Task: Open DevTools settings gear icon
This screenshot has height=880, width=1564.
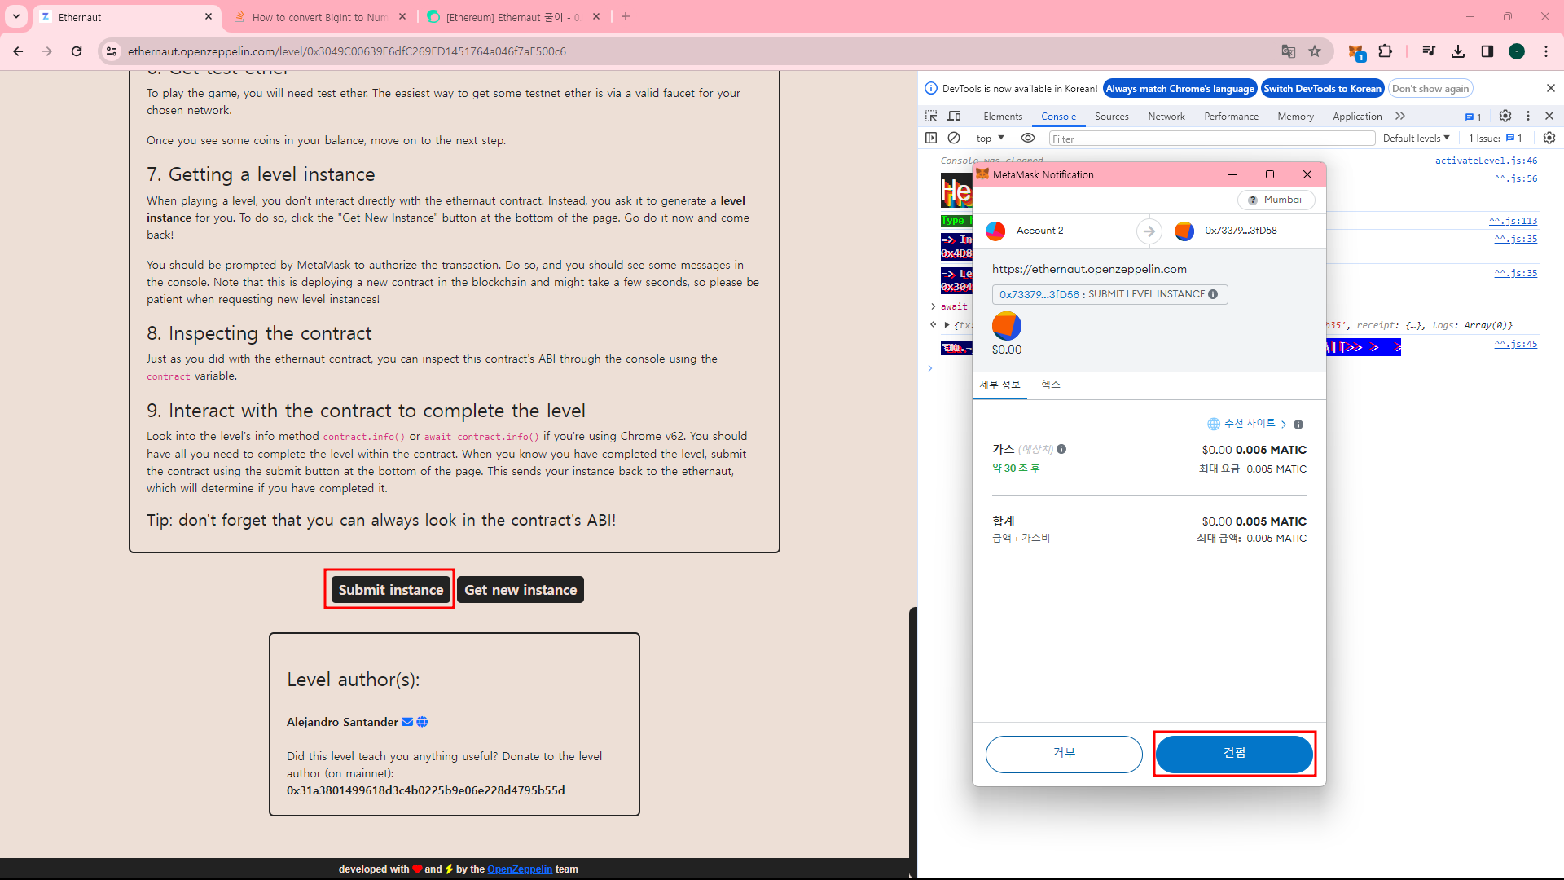Action: (1505, 117)
